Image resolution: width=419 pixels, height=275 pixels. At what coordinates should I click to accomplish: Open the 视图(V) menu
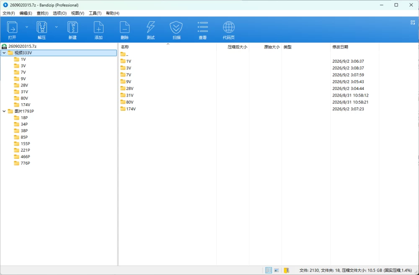pos(78,13)
